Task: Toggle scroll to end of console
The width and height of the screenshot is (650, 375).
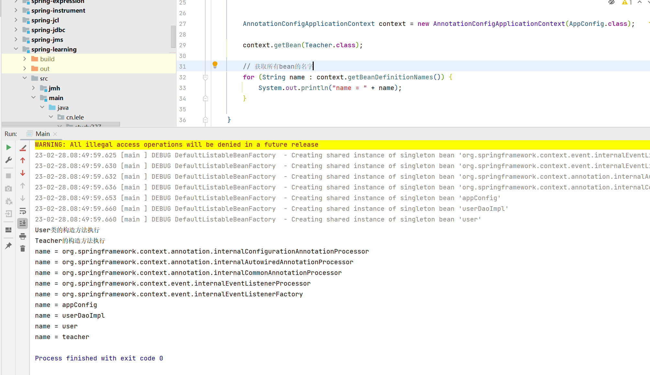Action: [23, 223]
